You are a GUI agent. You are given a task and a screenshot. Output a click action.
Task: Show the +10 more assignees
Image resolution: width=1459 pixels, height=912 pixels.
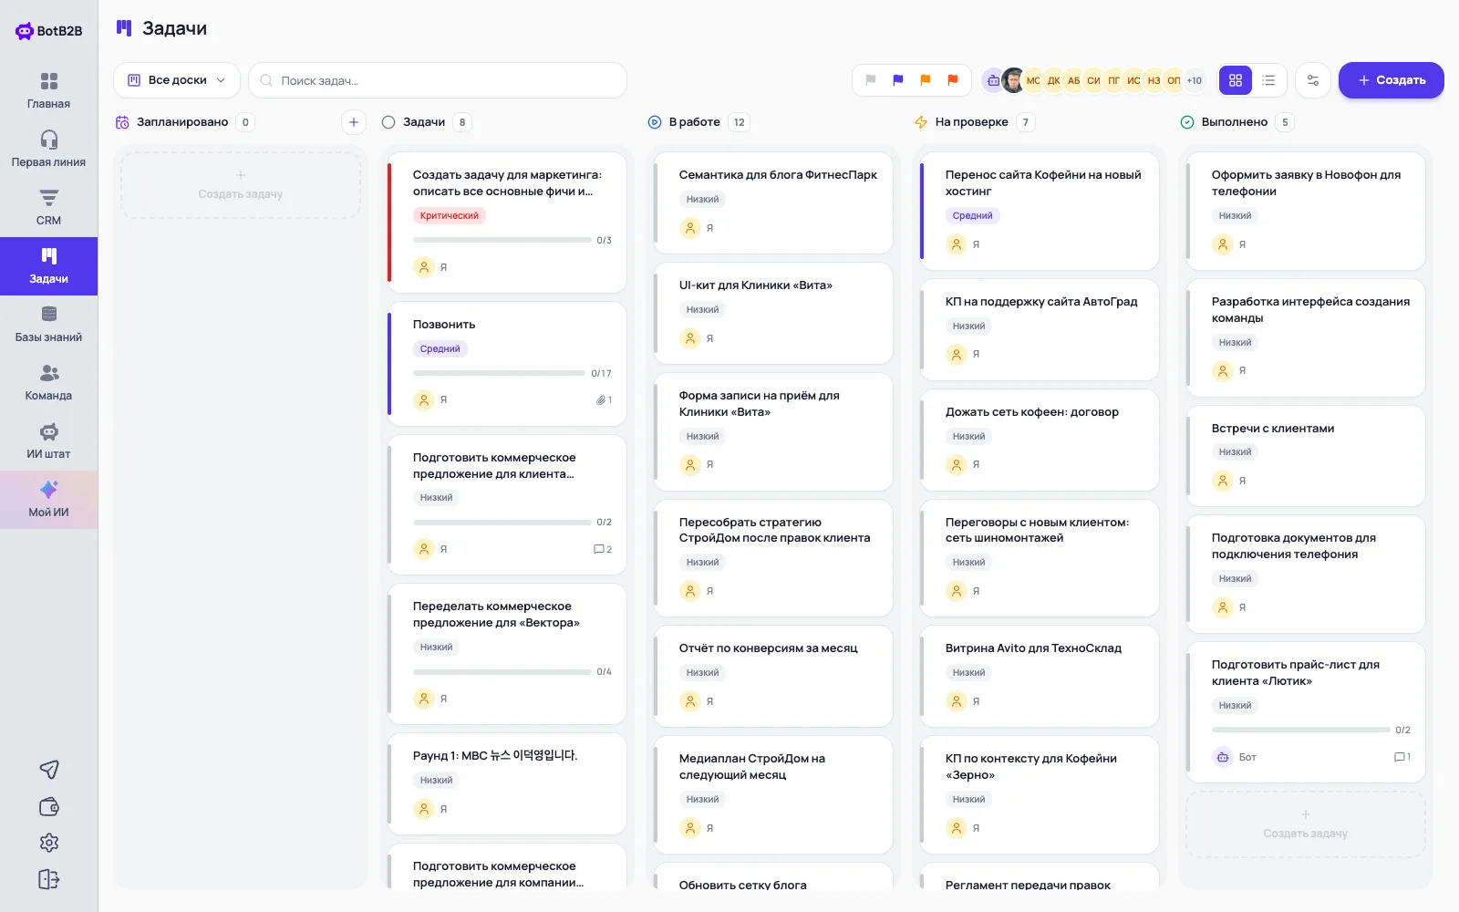pyautogui.click(x=1194, y=80)
